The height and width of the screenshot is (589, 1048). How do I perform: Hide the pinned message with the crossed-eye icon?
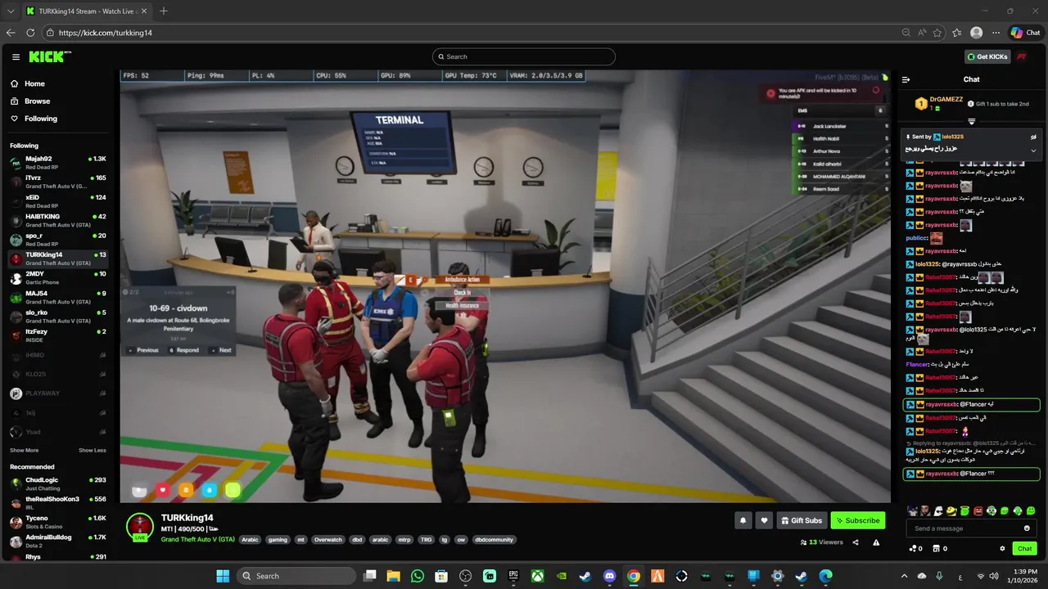tap(1033, 137)
